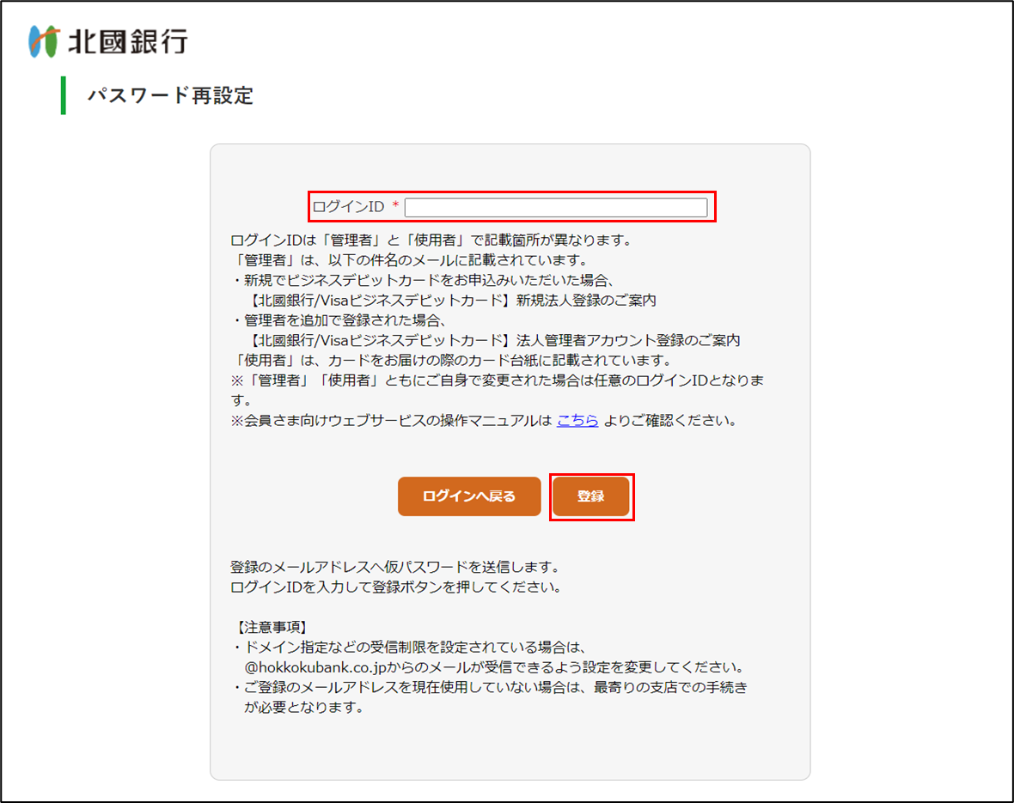Screen dimensions: 1014x803
Task: Click the Hokkoku Bank colorful logo mark
Action: [43, 41]
